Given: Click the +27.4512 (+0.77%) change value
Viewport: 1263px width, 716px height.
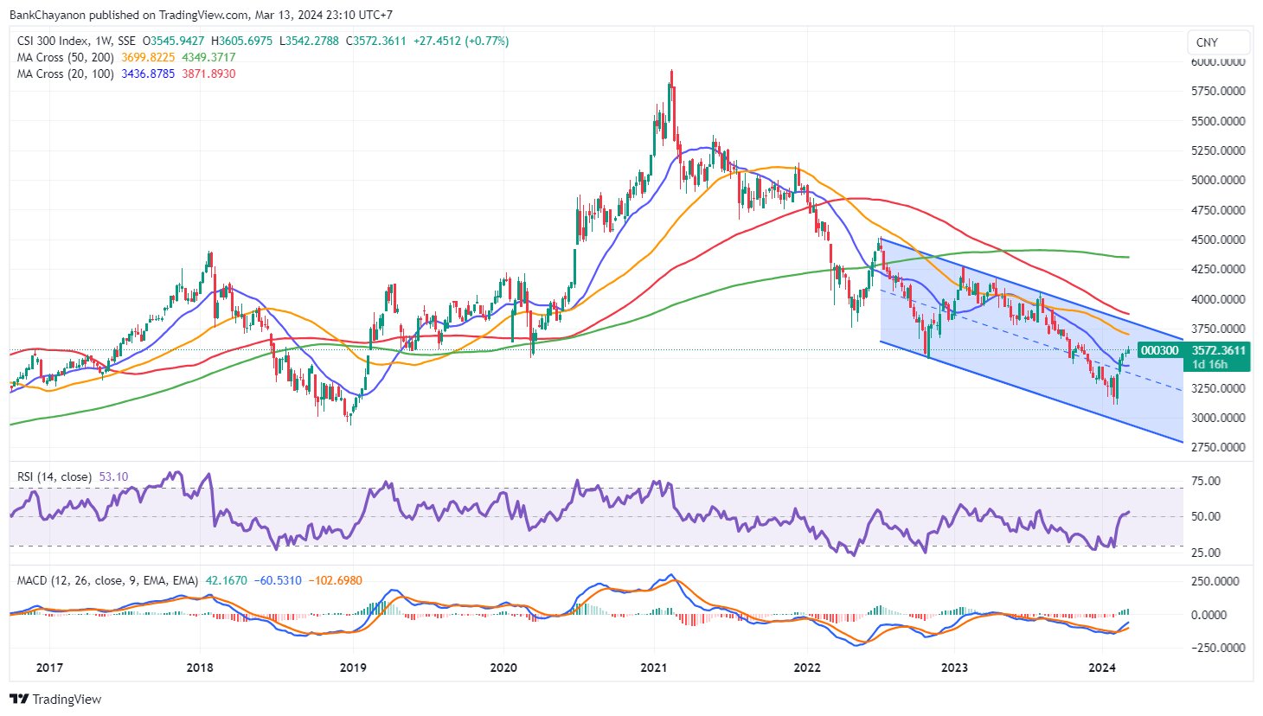Looking at the screenshot, I should (x=461, y=41).
